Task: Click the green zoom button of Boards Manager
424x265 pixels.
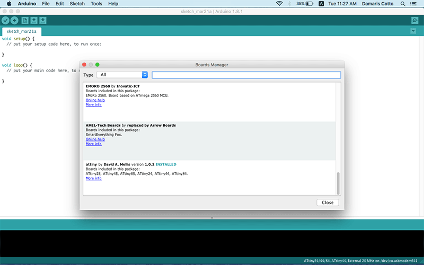Action: point(98,65)
